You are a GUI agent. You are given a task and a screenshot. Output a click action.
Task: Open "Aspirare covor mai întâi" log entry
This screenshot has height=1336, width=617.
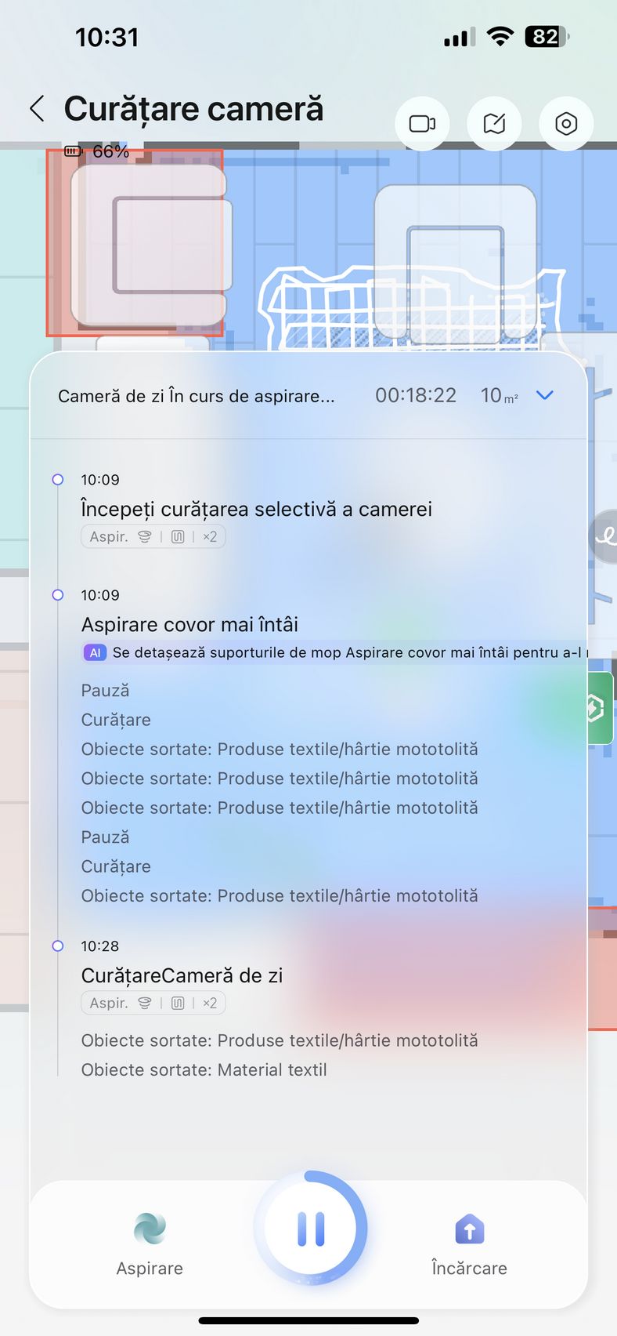(190, 625)
